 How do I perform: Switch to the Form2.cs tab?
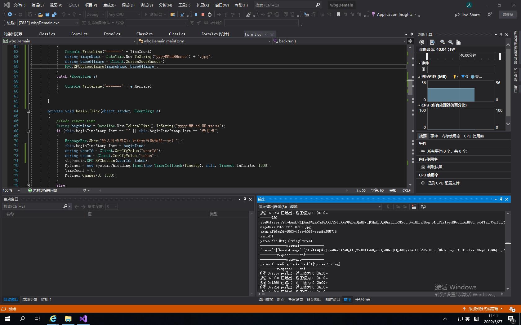click(x=112, y=34)
